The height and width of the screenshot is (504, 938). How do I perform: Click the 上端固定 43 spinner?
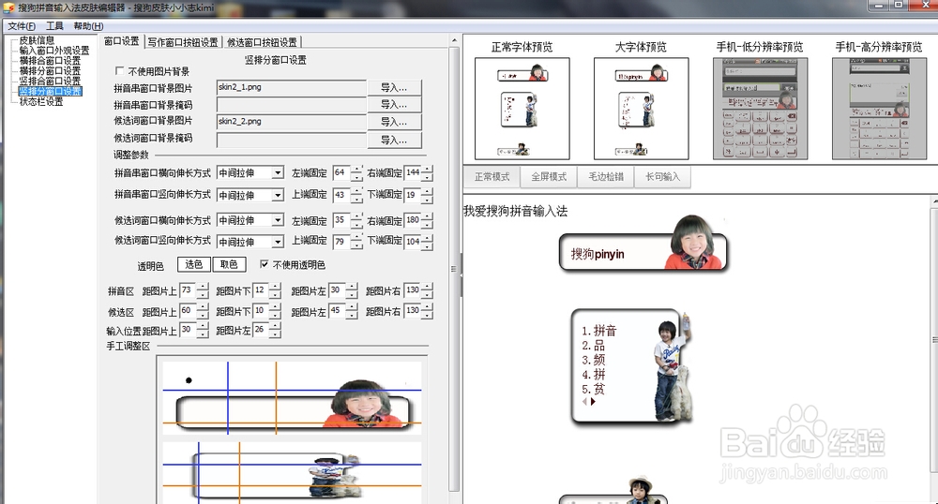[348, 195]
